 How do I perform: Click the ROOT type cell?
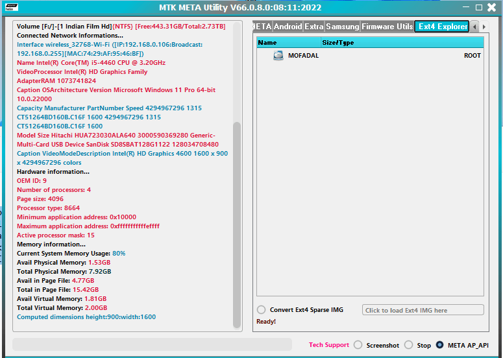[472, 55]
